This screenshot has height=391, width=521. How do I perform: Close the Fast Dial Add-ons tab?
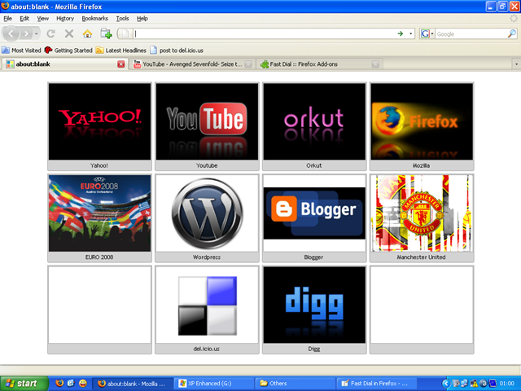375,64
